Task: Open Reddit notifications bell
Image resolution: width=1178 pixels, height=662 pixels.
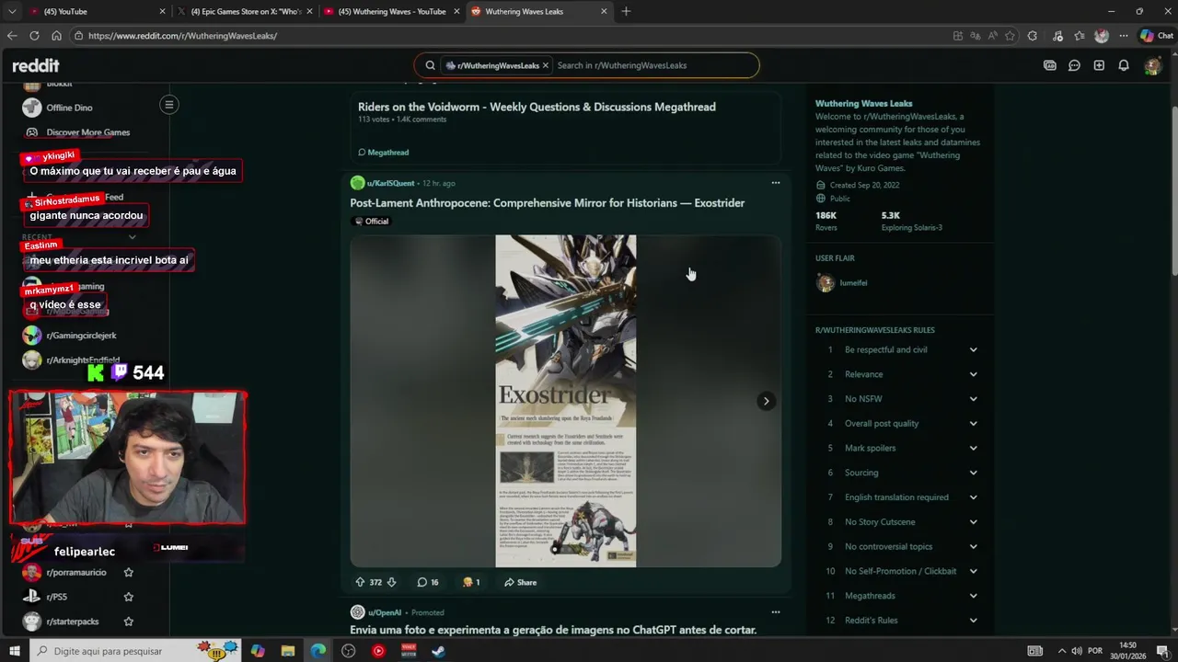Action: point(1124,65)
